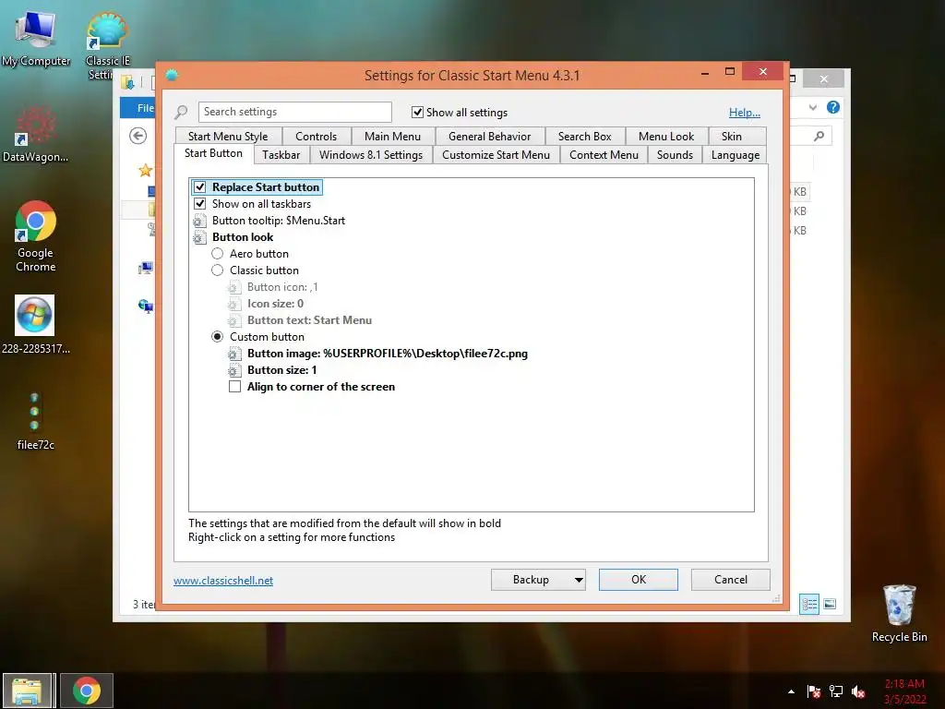Switch Explorer to details view icon
Screen dimensions: 945x709
pyautogui.click(x=808, y=604)
